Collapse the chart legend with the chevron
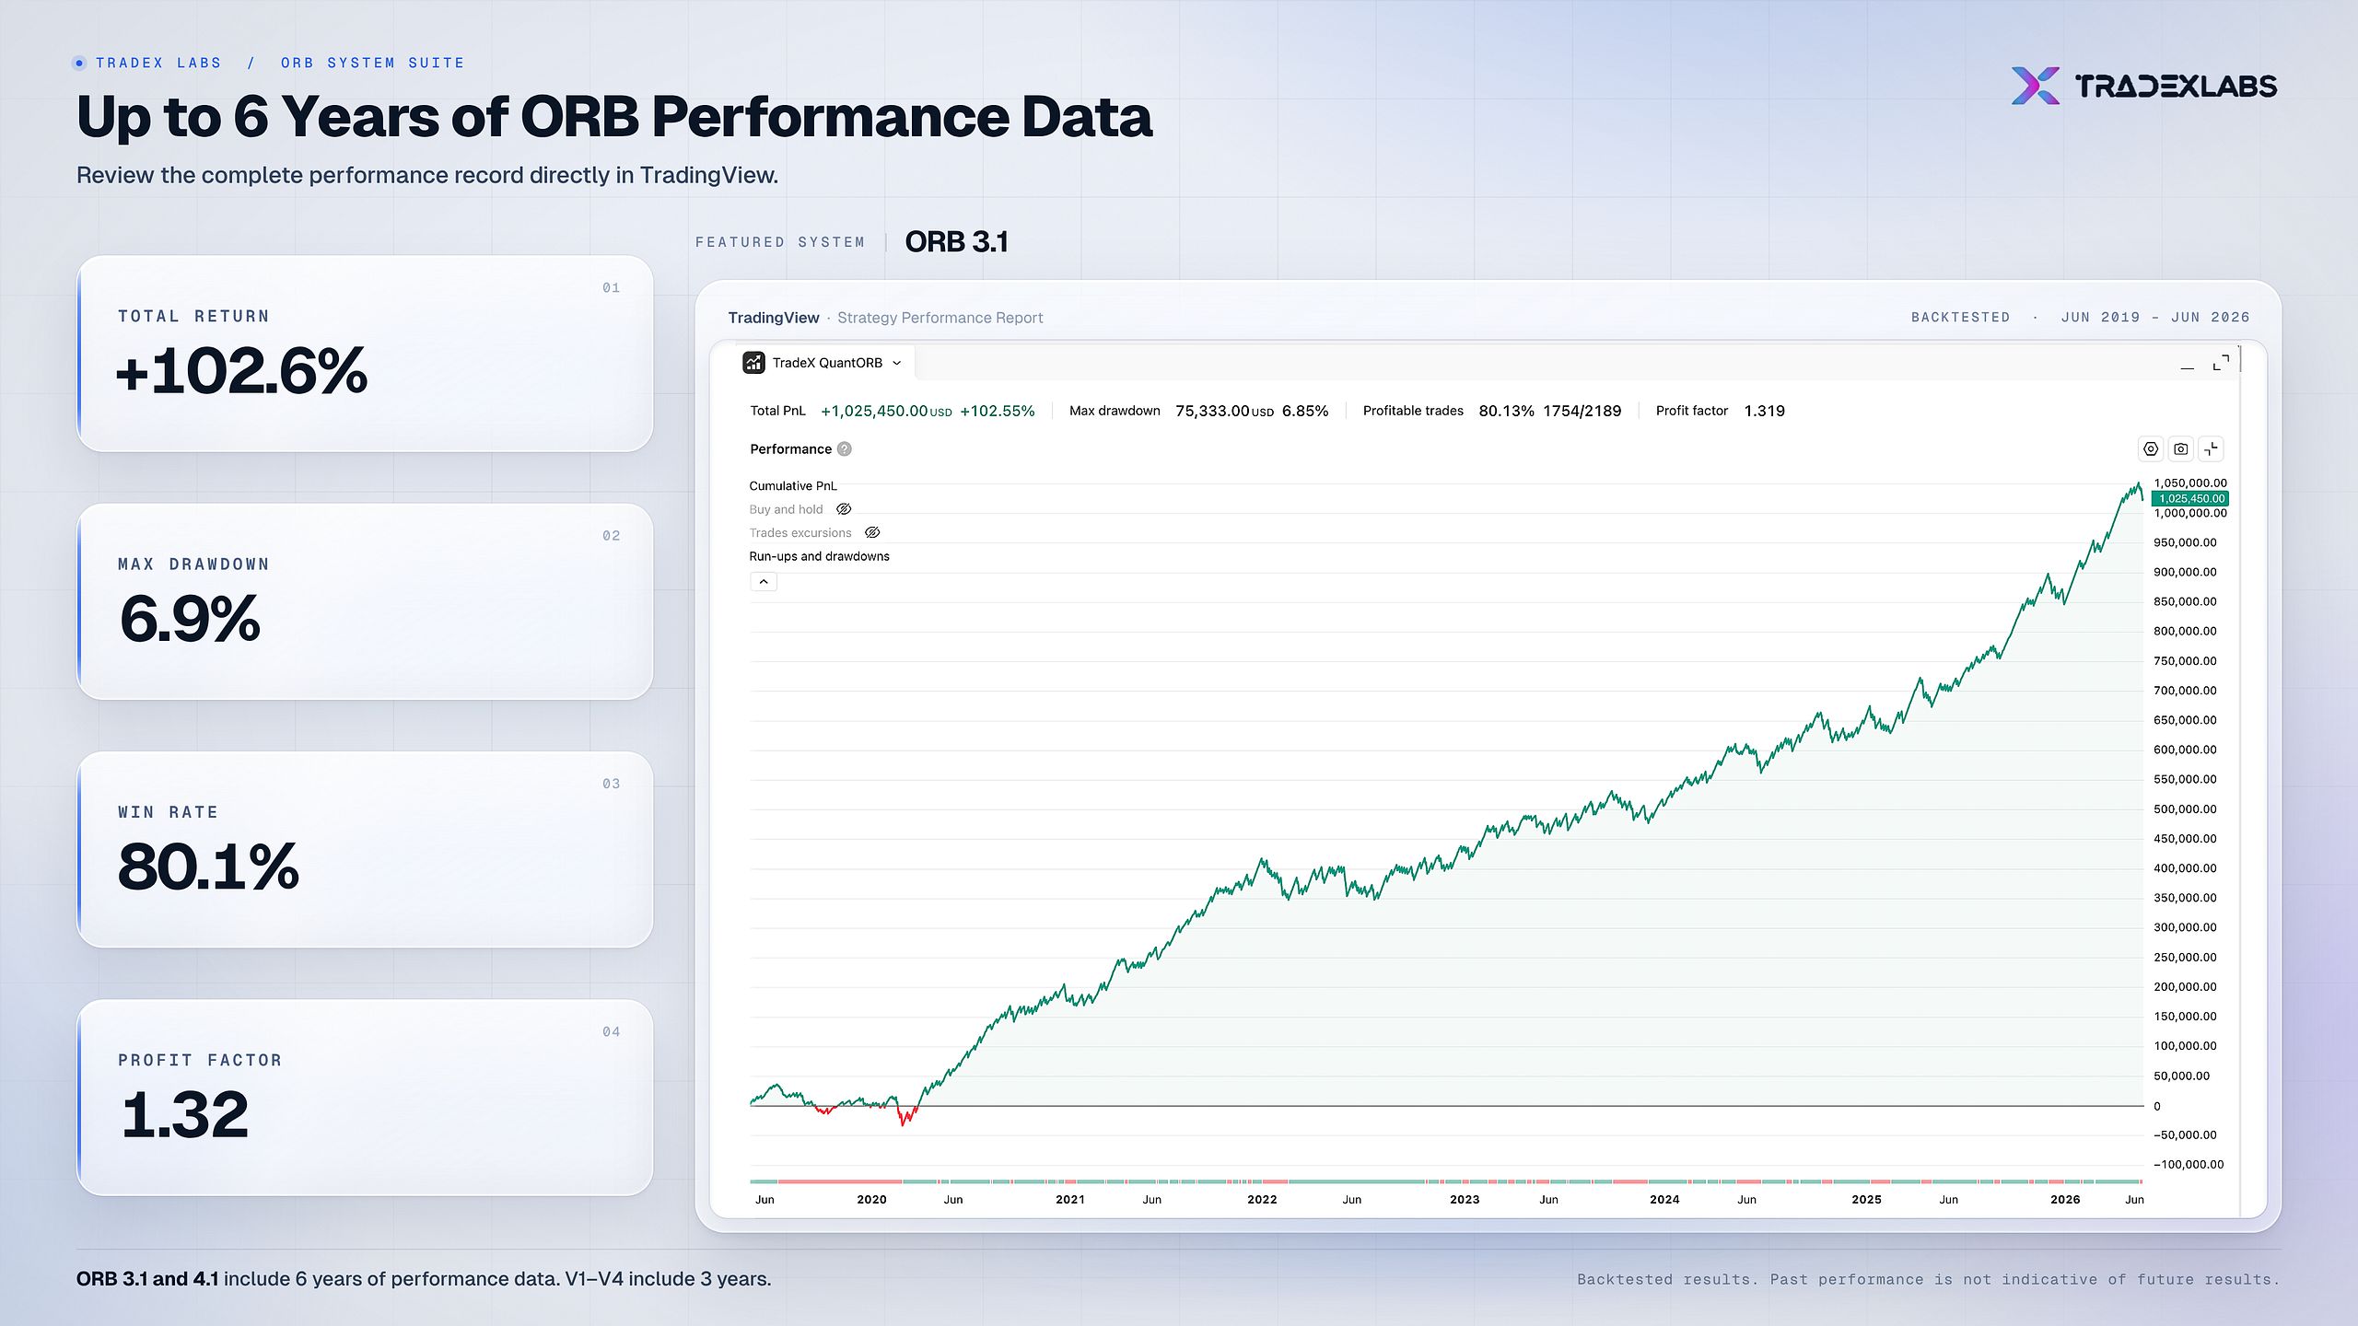This screenshot has width=2358, height=1326. pyautogui.click(x=764, y=582)
